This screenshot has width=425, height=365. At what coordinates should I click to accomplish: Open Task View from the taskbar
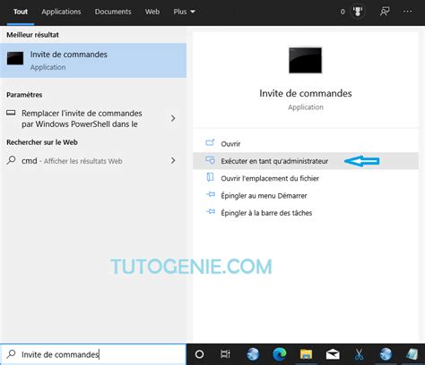[225, 354]
